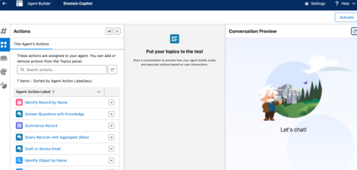Viewport: 357px width, 170px height.
Task: Close the Actions panel
Action: click(x=117, y=31)
